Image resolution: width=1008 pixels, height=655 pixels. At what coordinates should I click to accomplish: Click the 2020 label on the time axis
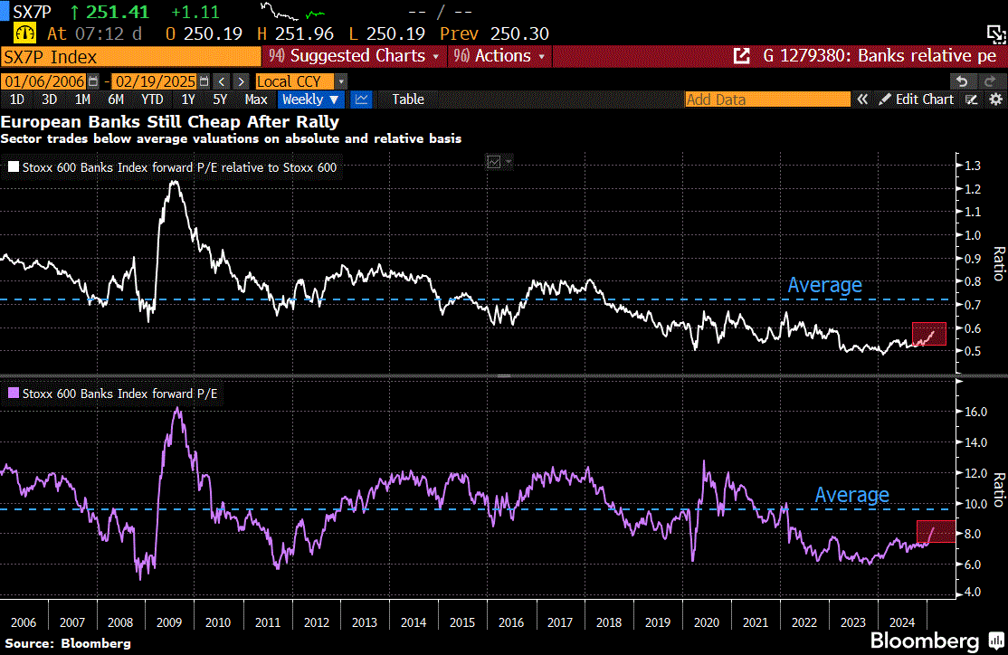coord(707,622)
